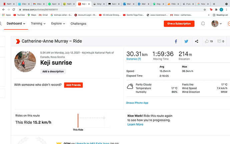Image resolution: width=230 pixels, height=144 pixels.
Task: Open the Explore dropdown menu
Action: click(58, 24)
